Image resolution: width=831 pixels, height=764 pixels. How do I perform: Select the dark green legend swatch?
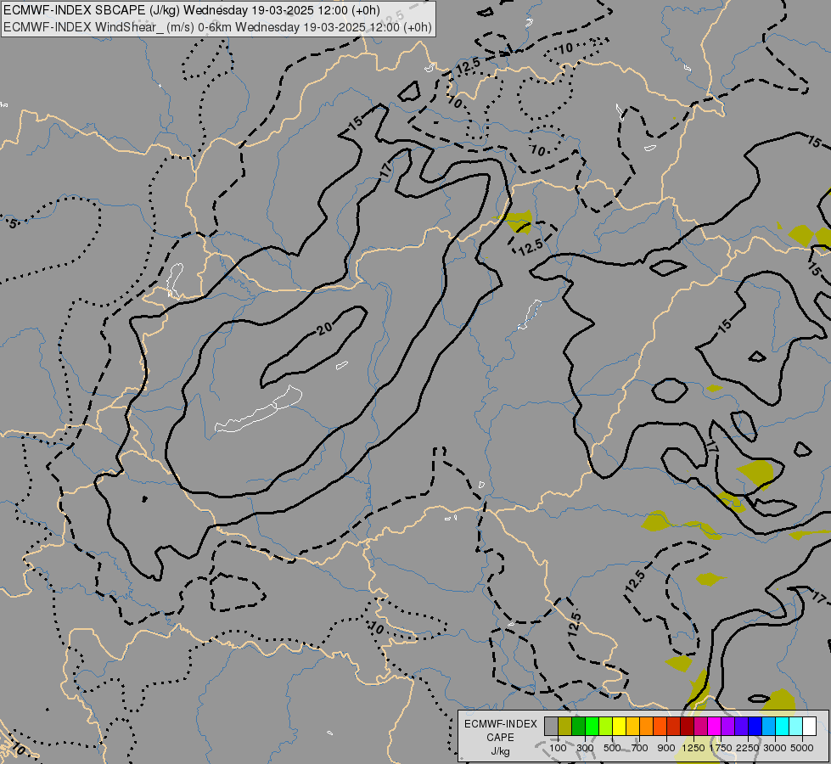pyautogui.click(x=578, y=726)
